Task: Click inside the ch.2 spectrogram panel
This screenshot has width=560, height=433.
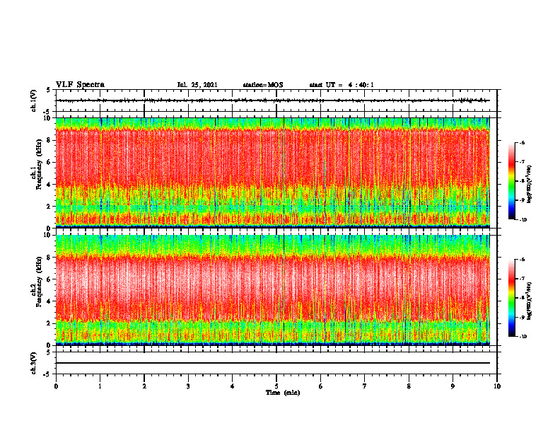Action: (272, 290)
